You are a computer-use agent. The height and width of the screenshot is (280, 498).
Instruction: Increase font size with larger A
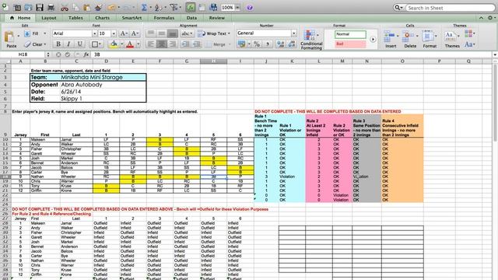tap(123, 33)
